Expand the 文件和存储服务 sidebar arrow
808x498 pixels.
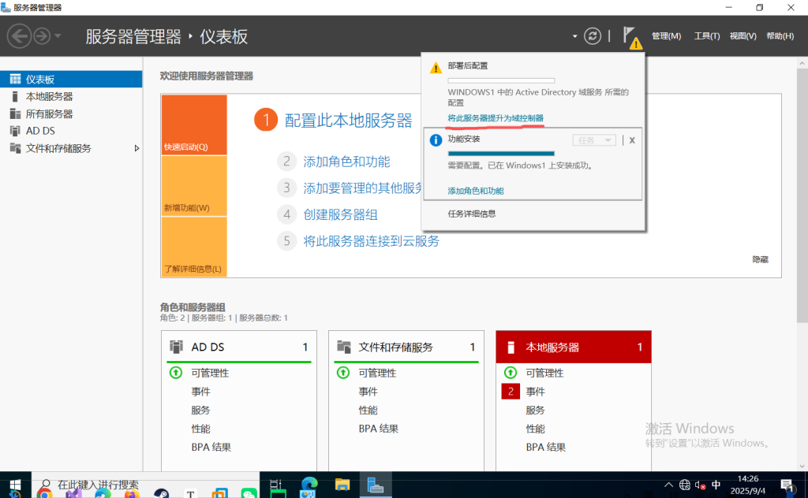pyautogui.click(x=137, y=148)
